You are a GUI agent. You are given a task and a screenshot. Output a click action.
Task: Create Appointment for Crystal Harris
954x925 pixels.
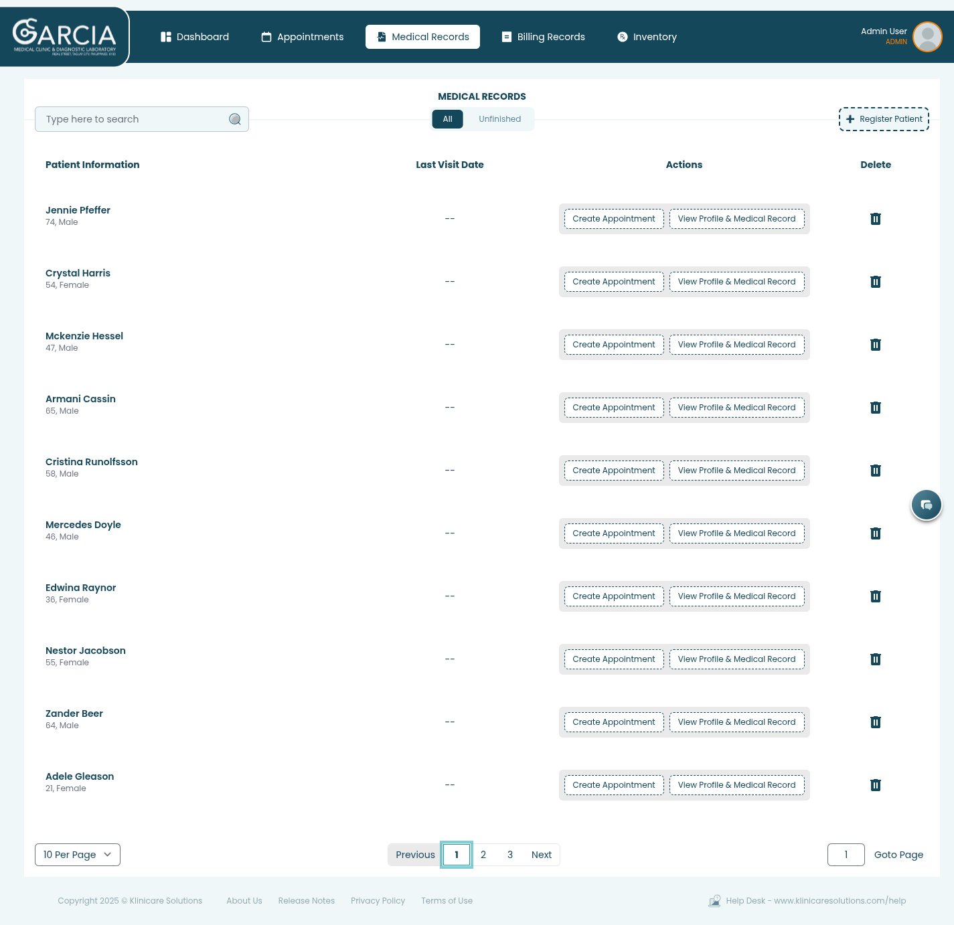[x=613, y=282]
